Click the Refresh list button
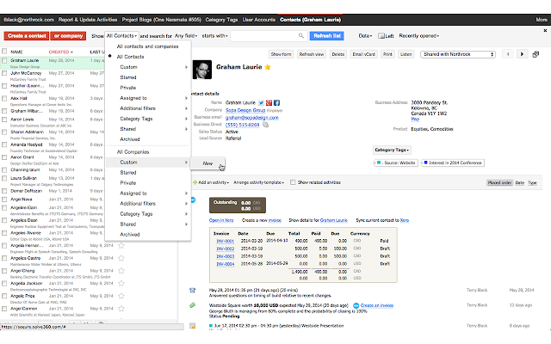The height and width of the screenshot is (344, 551). coord(327,36)
